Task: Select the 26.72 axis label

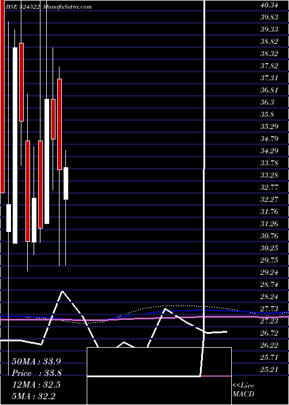Action: 269,333
